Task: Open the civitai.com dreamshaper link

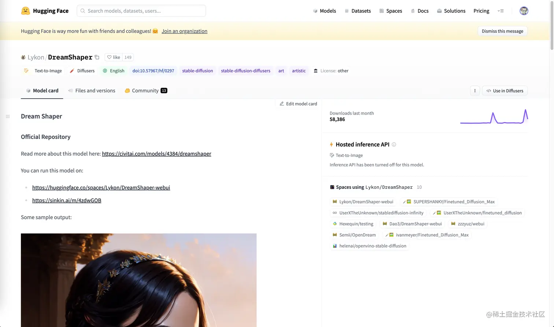Action: (156, 154)
